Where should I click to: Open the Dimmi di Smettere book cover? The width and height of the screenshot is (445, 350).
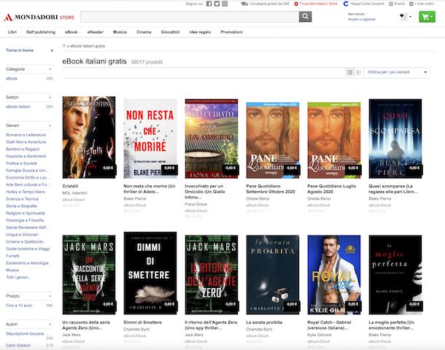tap(150, 273)
